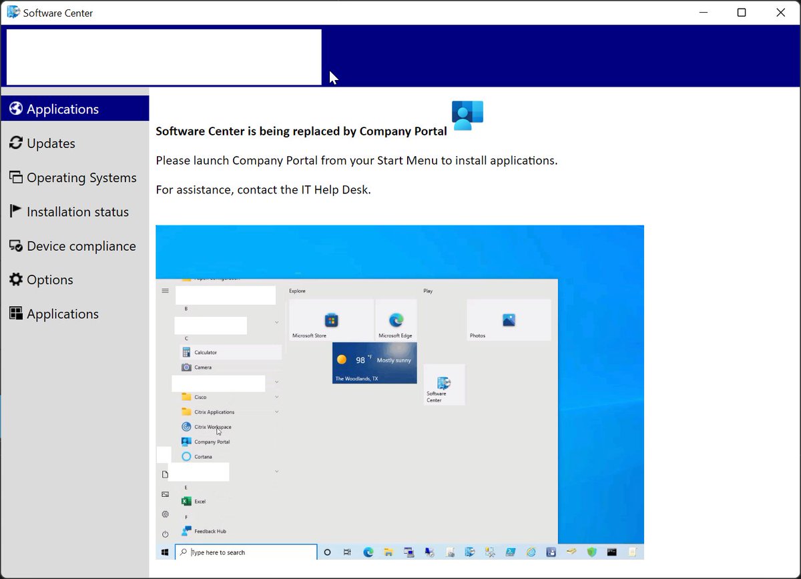Click the Documents icon in pictured Start rail
Image resolution: width=801 pixels, height=579 pixels.
click(165, 474)
